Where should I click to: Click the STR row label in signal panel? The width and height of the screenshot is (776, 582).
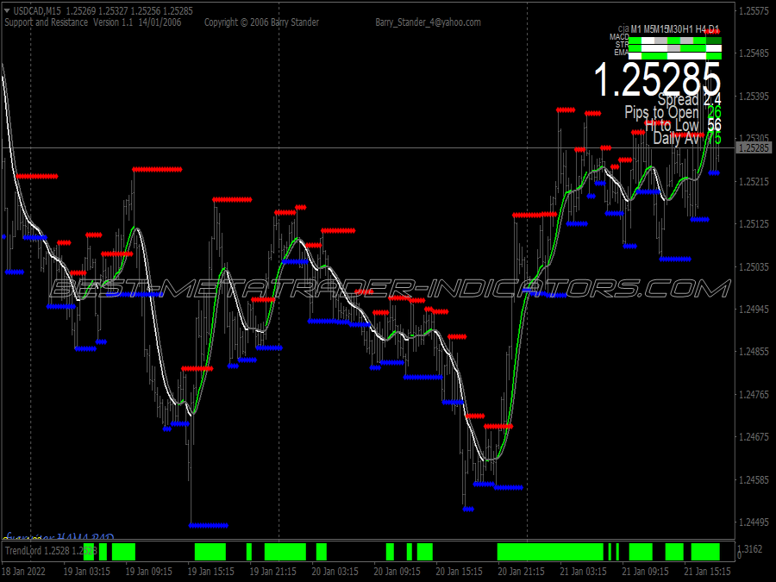pos(622,45)
